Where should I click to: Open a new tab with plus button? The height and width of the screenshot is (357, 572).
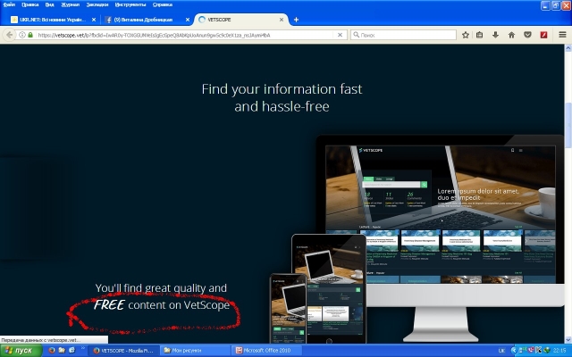[296, 20]
